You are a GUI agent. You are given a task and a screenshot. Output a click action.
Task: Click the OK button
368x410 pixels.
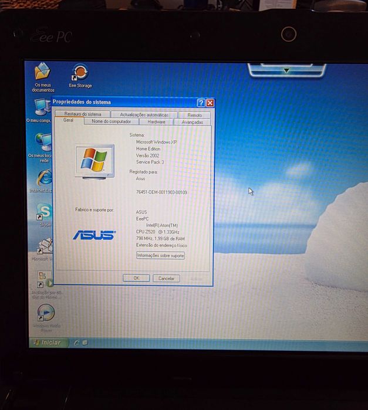(x=136, y=278)
